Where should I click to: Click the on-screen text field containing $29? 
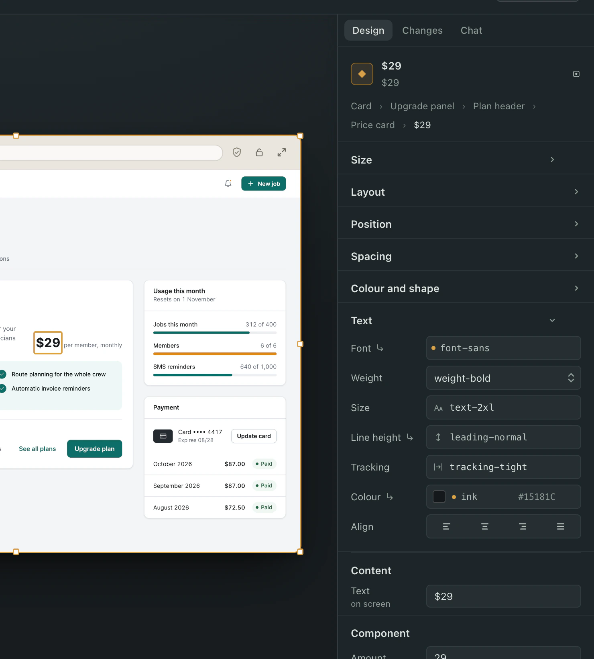click(503, 596)
